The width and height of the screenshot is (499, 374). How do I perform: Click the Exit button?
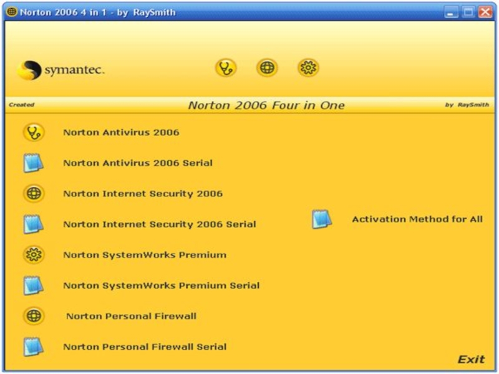pos(471,360)
